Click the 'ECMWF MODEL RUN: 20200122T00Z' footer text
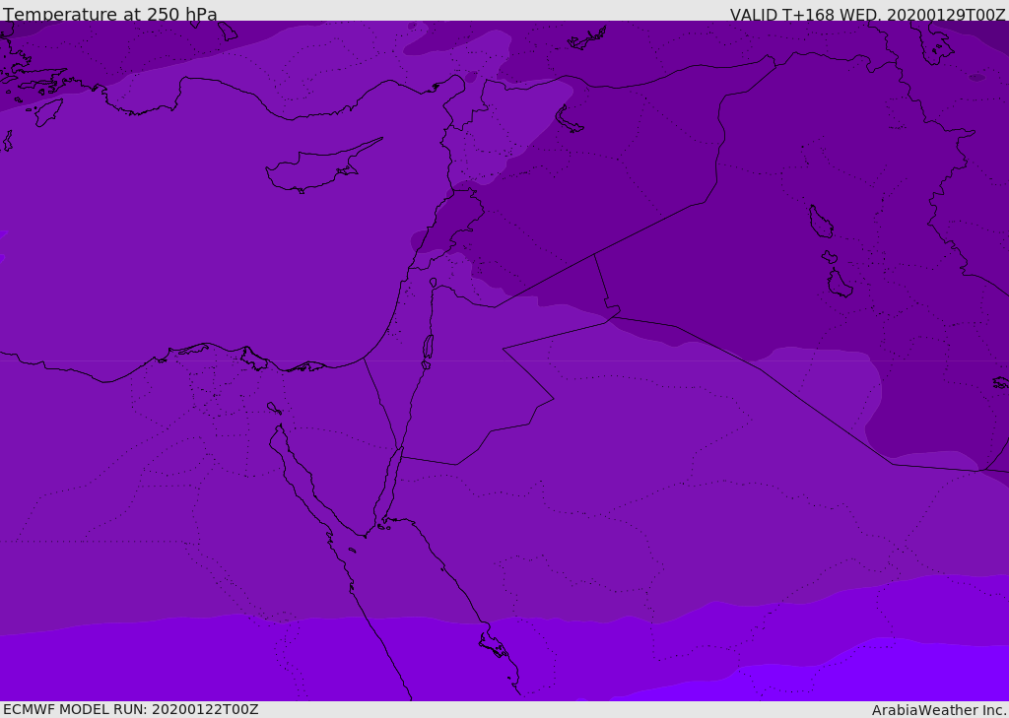Screen dimensions: 1009x718 131,709
